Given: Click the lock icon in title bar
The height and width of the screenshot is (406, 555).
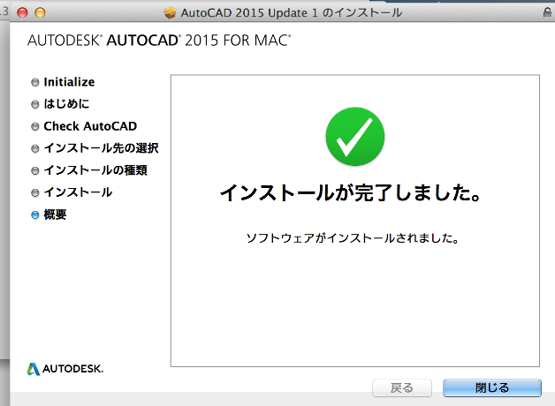Looking at the screenshot, I should [547, 12].
